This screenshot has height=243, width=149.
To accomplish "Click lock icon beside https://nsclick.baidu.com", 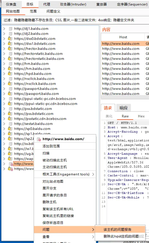I will (10, 84).
